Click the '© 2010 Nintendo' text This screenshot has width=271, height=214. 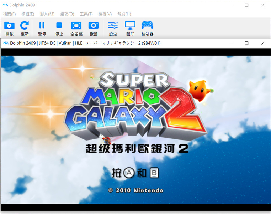click(135, 190)
